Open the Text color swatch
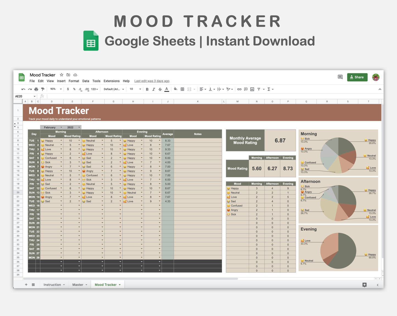 (166, 89)
